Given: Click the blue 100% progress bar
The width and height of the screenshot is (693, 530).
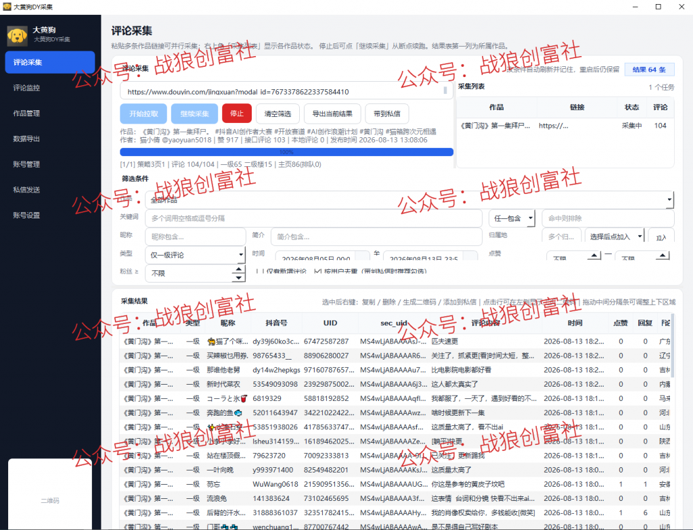Looking at the screenshot, I should [x=286, y=152].
